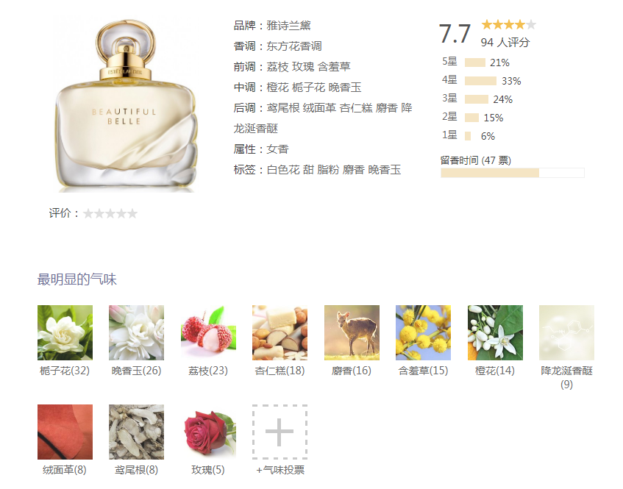This screenshot has height=489, width=623.
Task: Click the 麝香 musk deer image
Action: [352, 332]
